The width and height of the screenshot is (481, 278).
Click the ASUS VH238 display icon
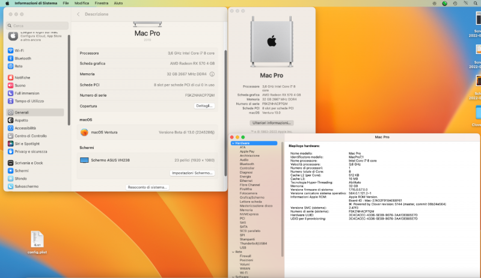84,160
